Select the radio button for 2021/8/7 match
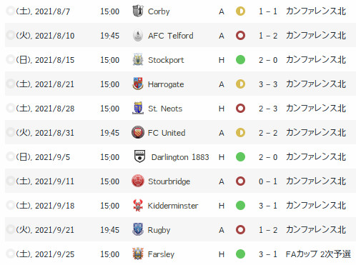 tap(10, 11)
